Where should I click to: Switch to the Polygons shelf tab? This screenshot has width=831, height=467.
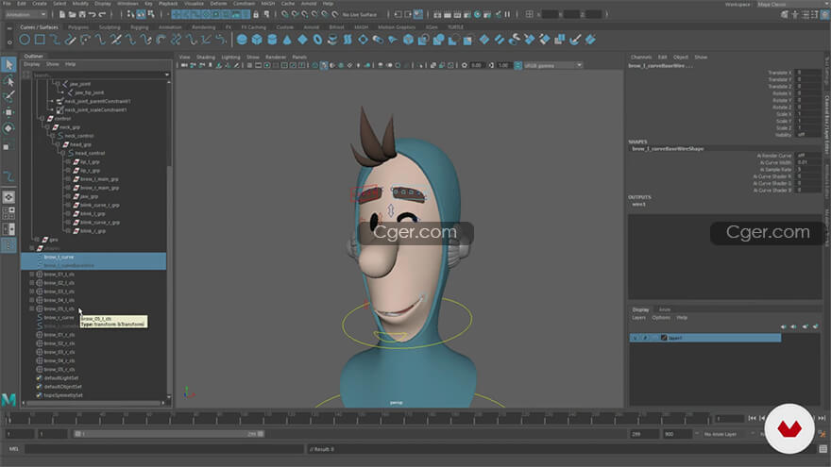tap(78, 27)
